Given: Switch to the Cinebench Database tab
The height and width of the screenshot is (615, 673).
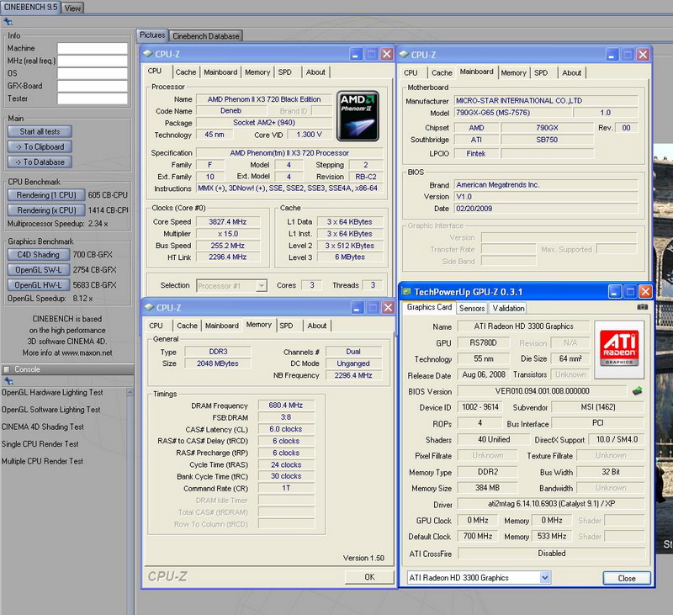Looking at the screenshot, I should pyautogui.click(x=206, y=36).
